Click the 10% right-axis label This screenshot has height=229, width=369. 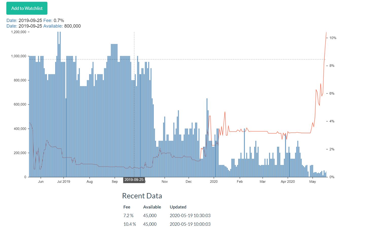(x=332, y=38)
